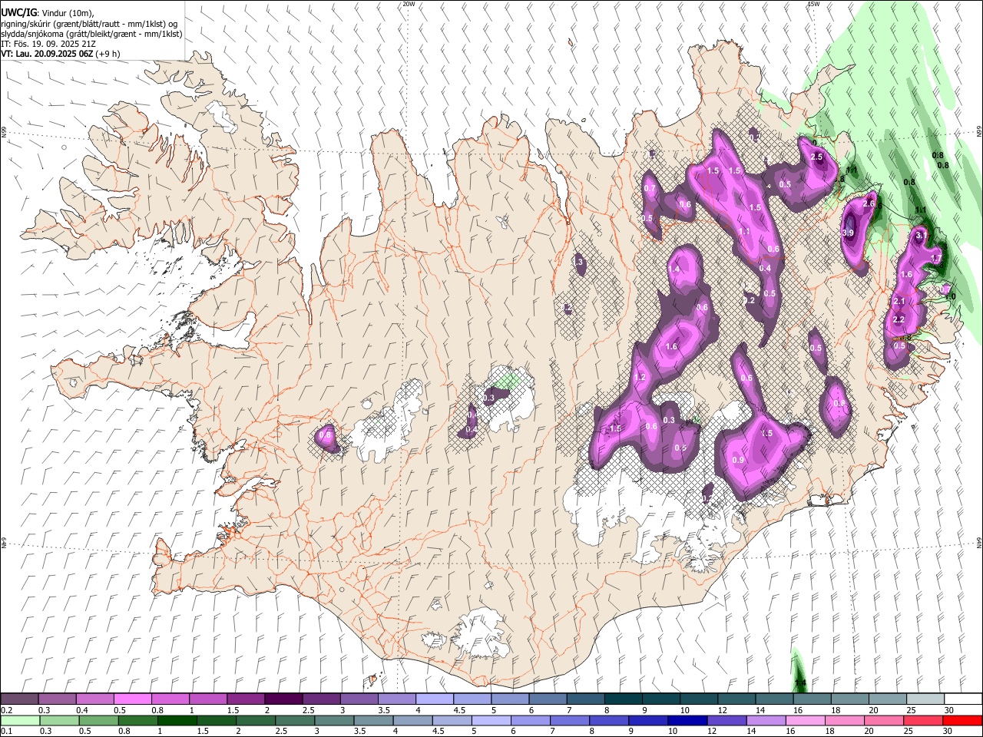Click the medium green 0.5 swatch in lower legend
This screenshot has width=983, height=737.
point(98,720)
